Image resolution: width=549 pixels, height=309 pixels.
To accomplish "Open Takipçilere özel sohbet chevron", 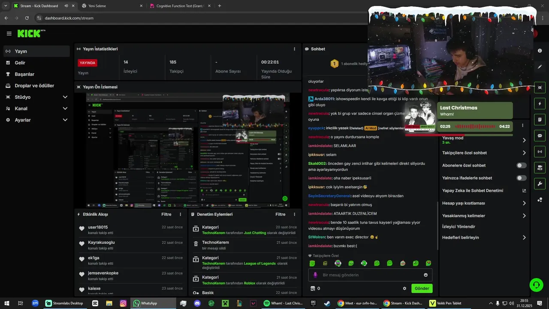I will 524,153.
